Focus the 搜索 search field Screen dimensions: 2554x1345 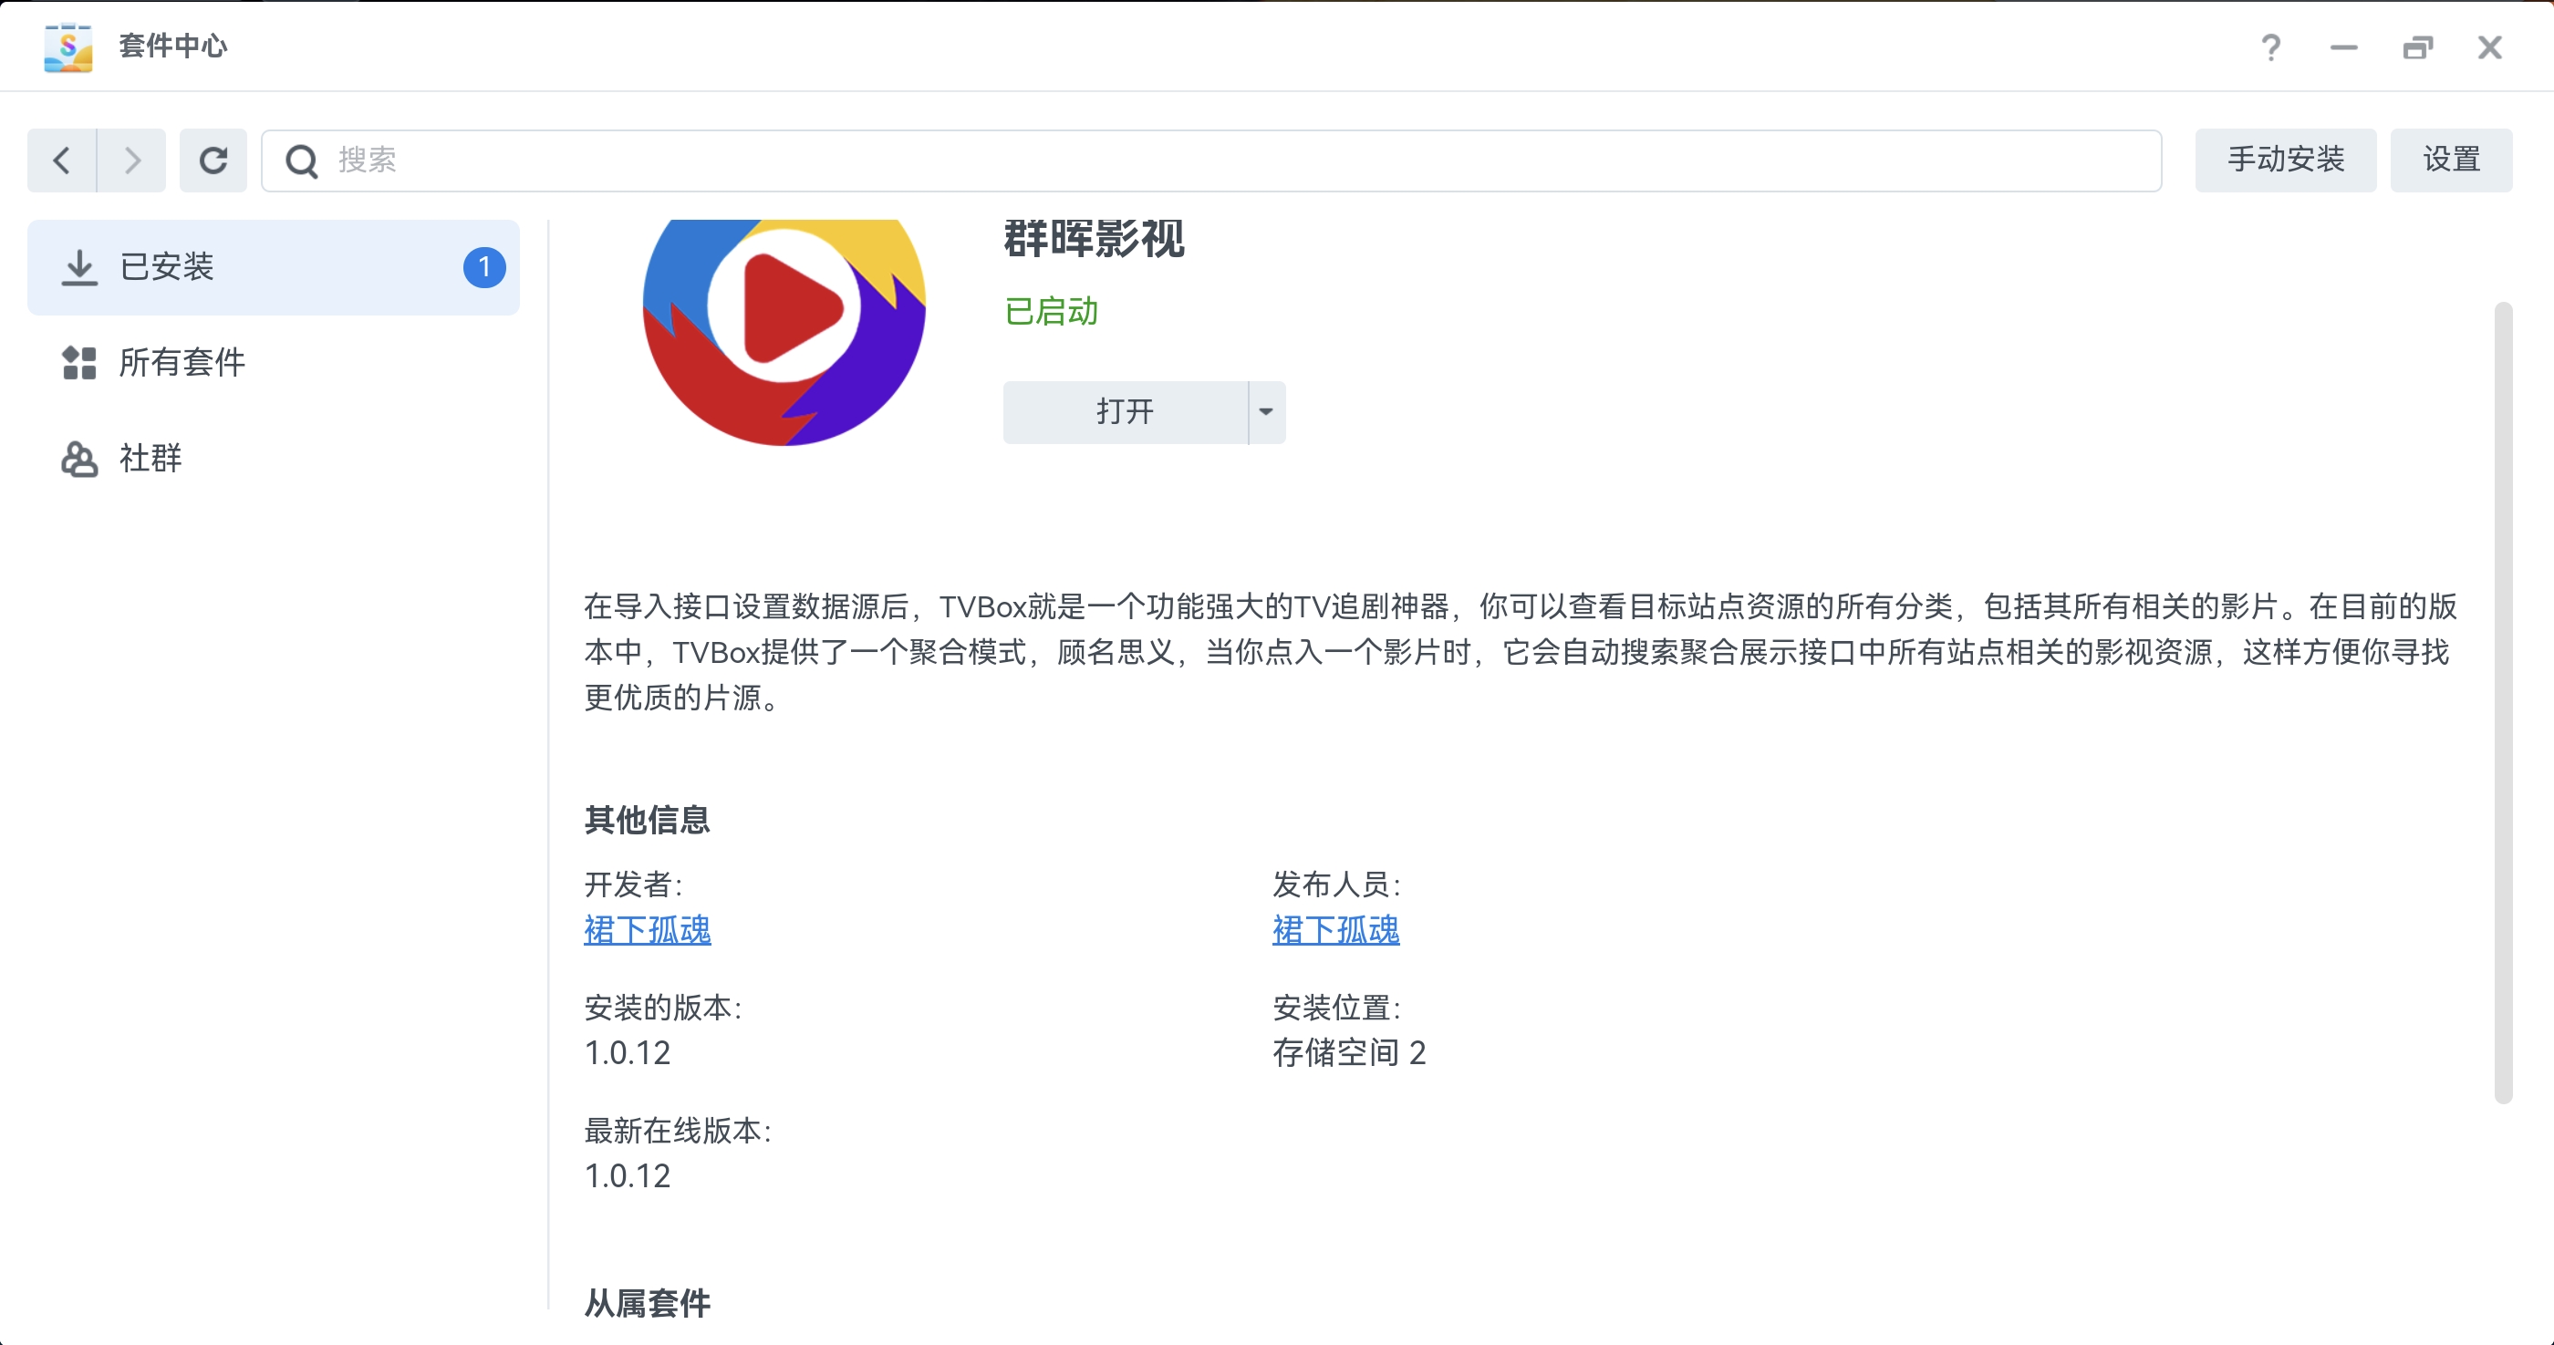[1210, 160]
